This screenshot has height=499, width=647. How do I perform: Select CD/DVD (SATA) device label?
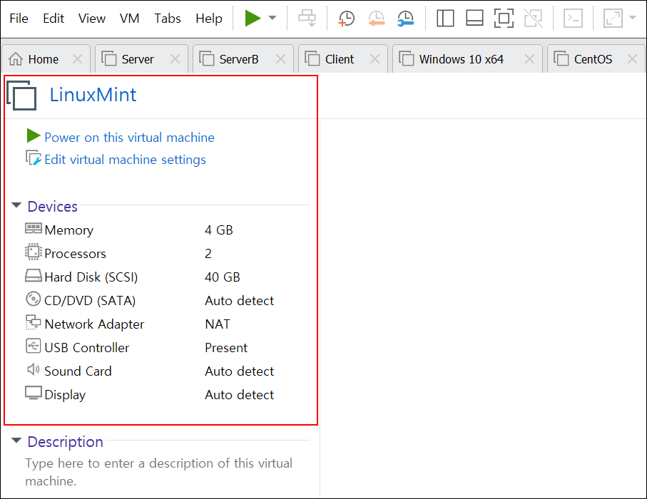coord(90,301)
